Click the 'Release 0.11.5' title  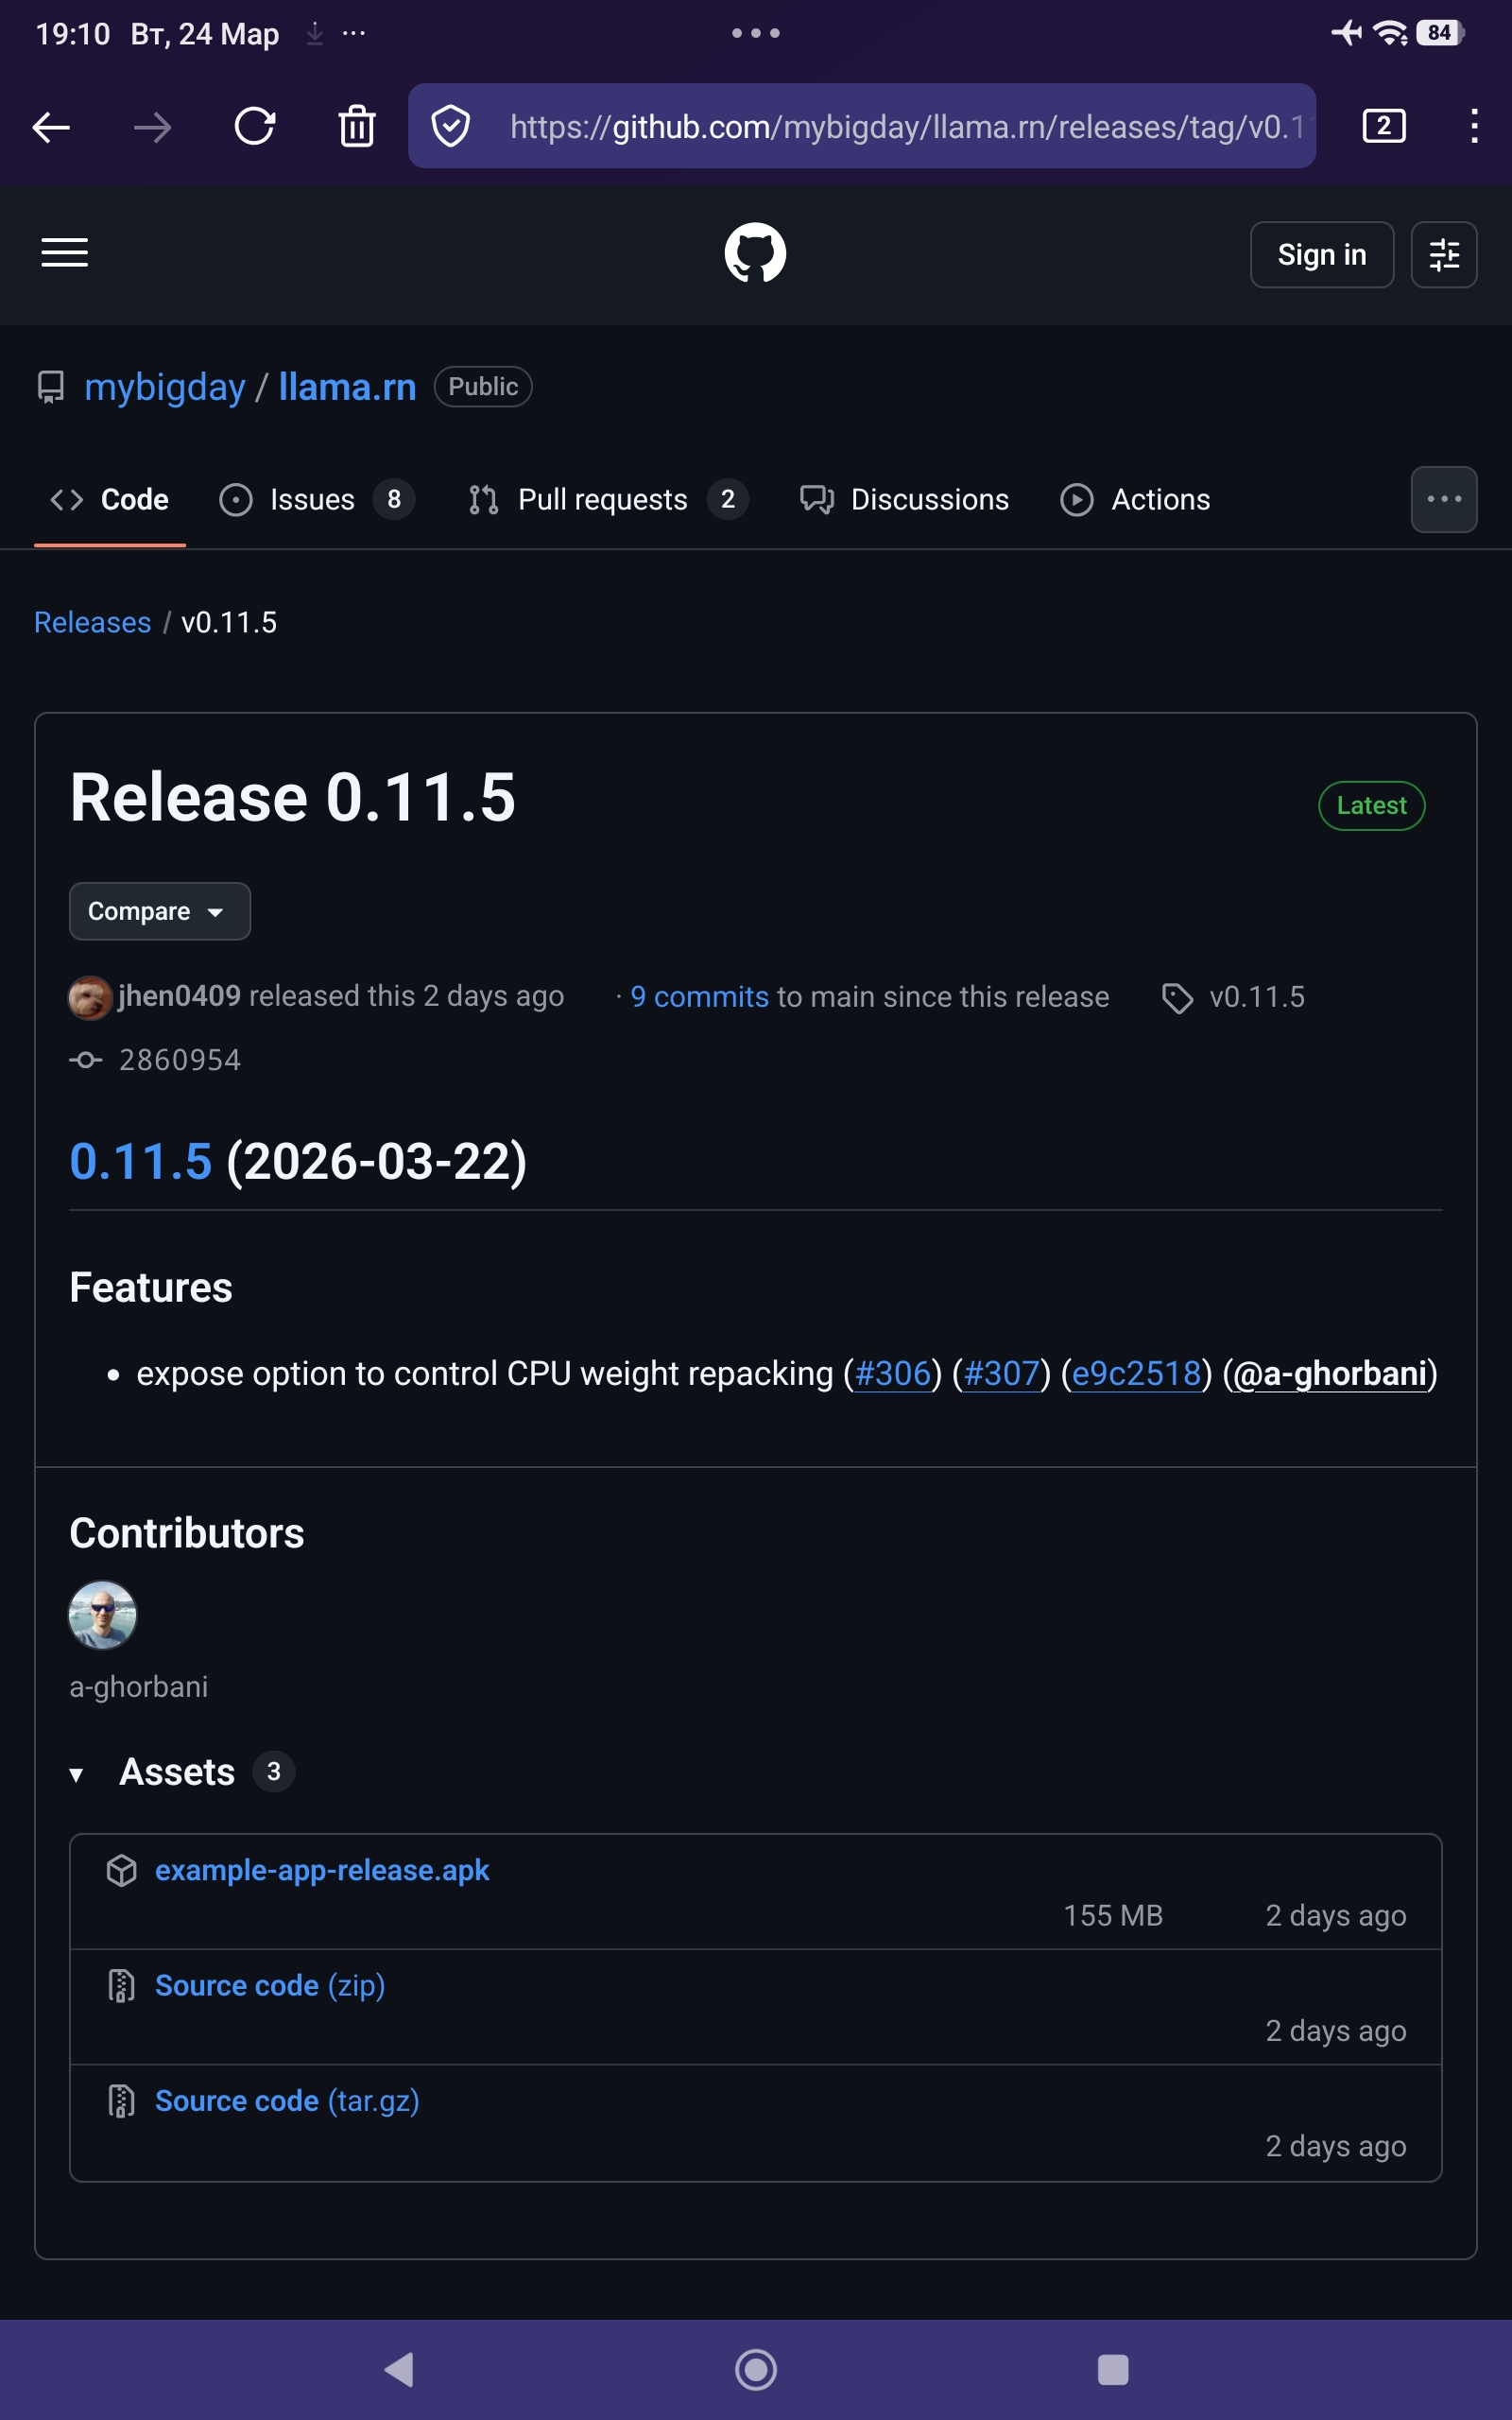(293, 798)
